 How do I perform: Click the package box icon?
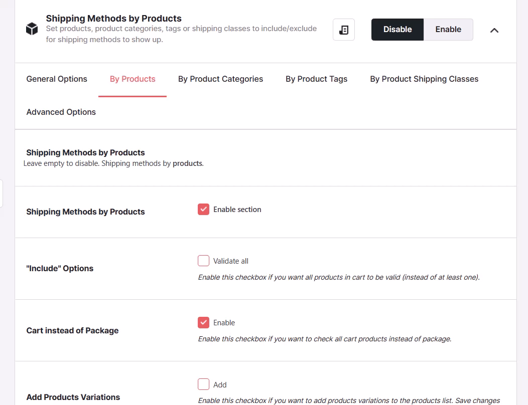[x=32, y=29]
